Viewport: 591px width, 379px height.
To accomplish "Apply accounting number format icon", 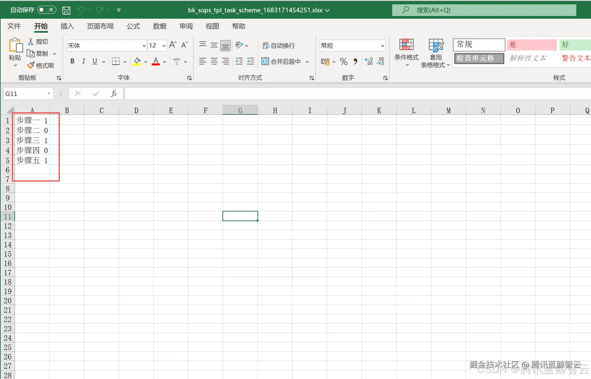I will [x=325, y=61].
